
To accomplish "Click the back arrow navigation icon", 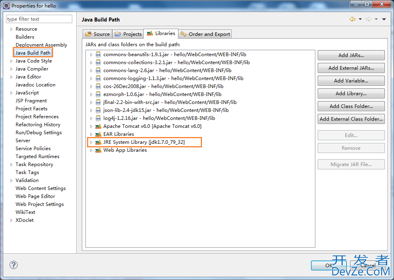I will tap(352, 19).
